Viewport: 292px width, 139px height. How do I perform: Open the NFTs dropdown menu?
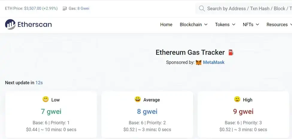point(251,25)
